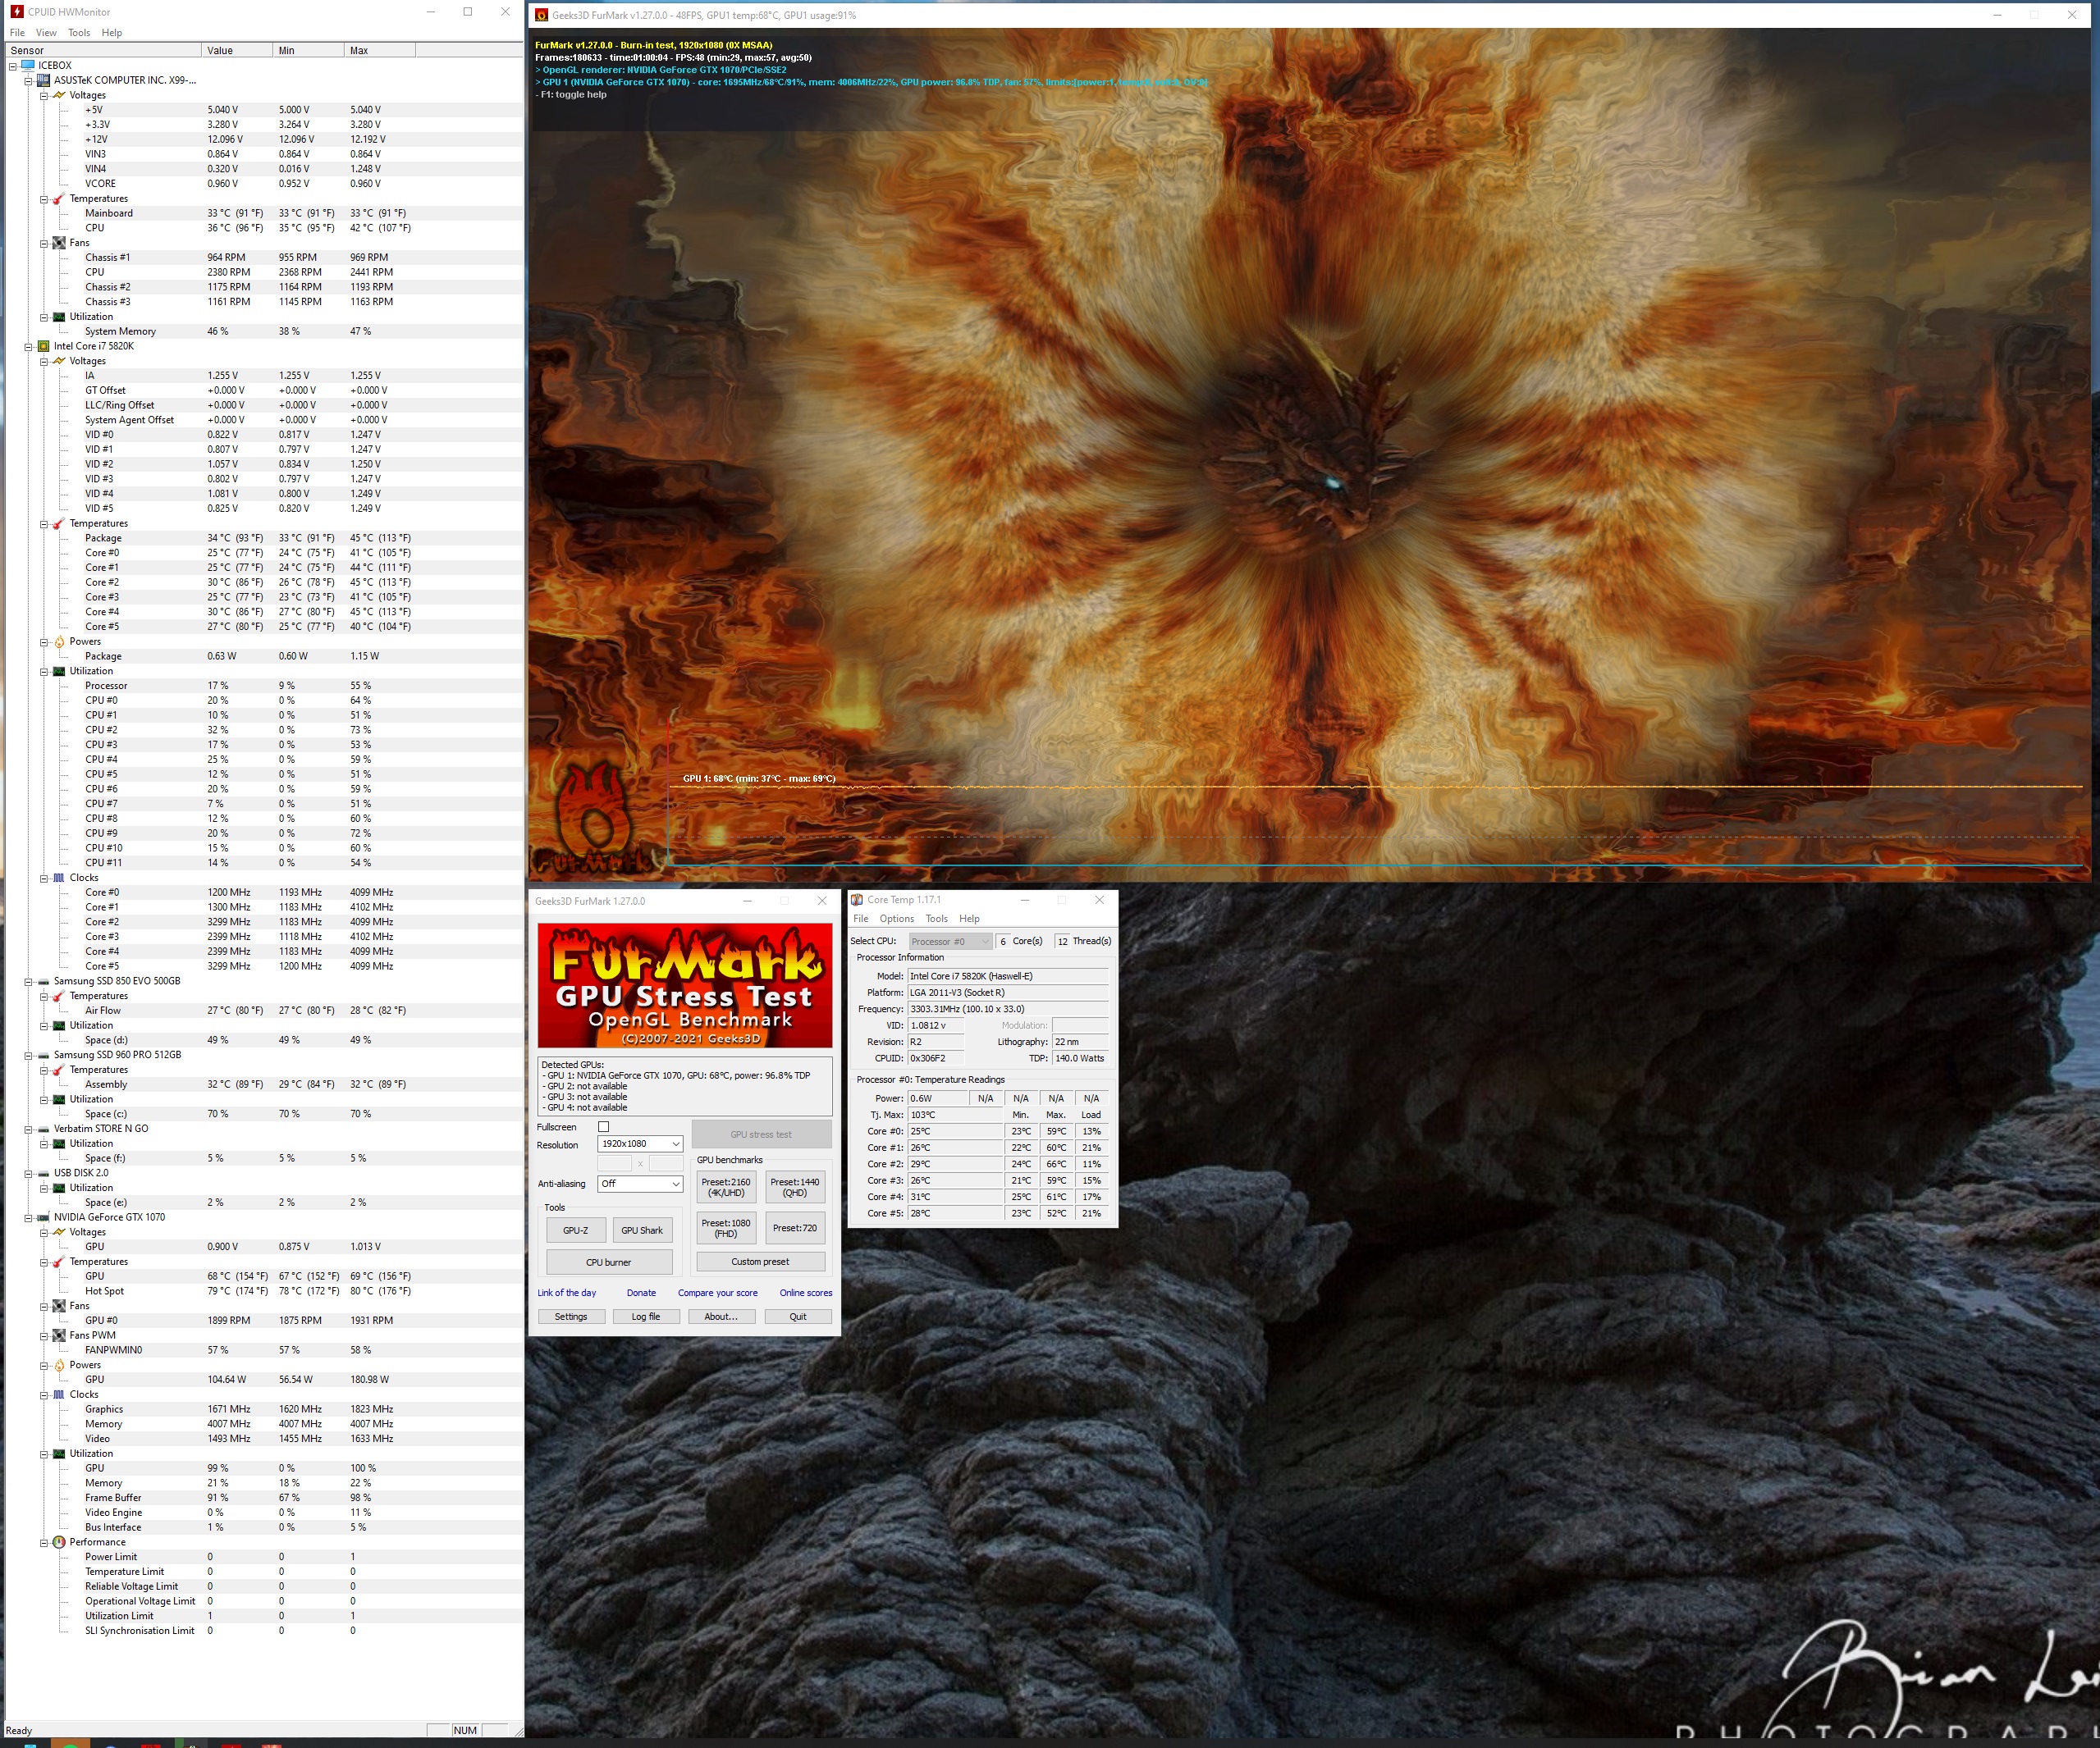Click the Max column header in HWMonitor

[380, 50]
